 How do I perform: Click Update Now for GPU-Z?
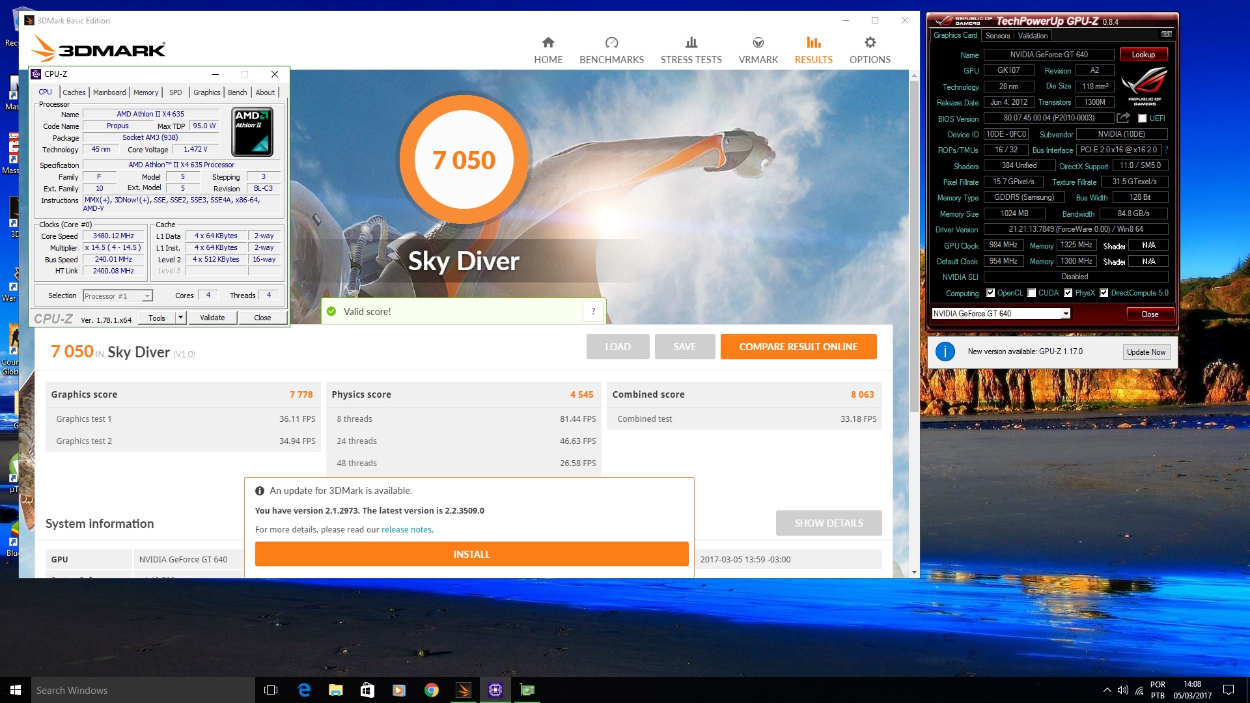tap(1146, 352)
